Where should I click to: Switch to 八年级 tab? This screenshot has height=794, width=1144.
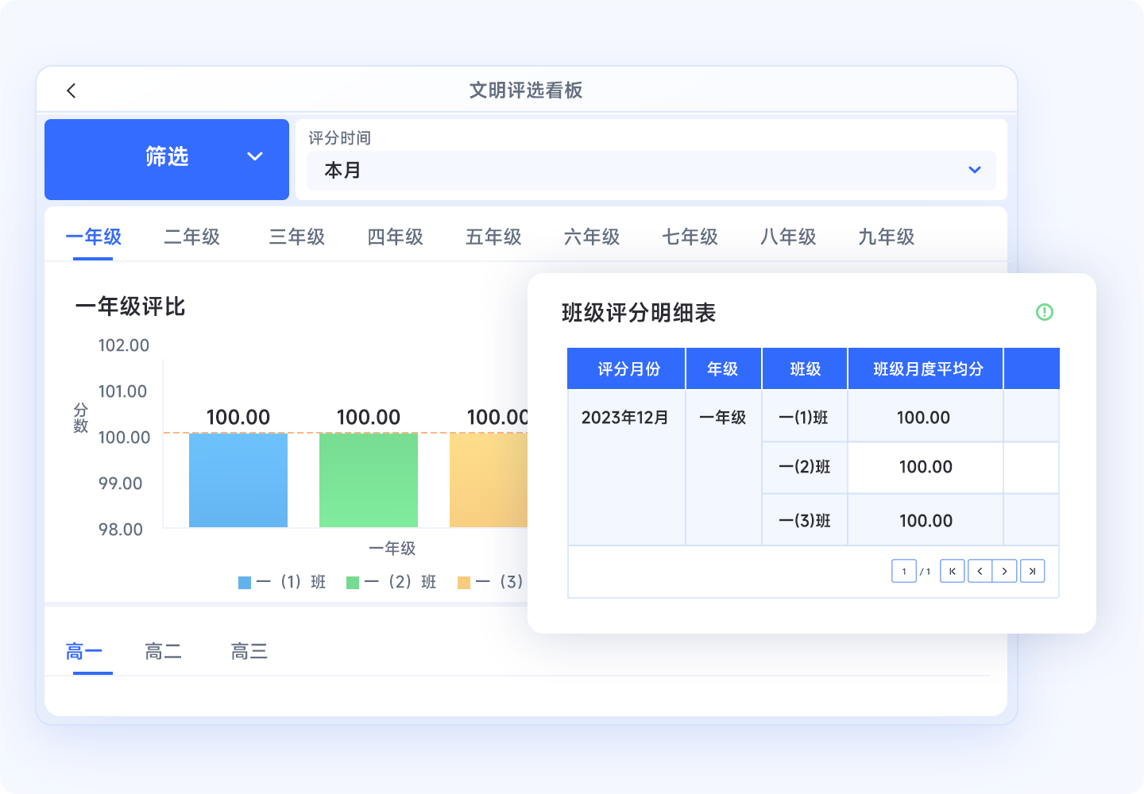[788, 237]
